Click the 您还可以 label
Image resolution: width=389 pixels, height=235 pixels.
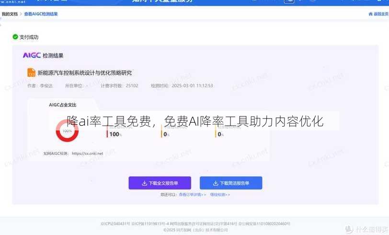169,195
